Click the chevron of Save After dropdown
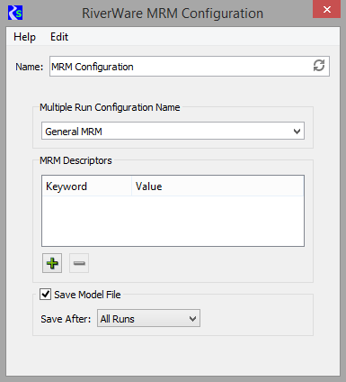 click(193, 319)
